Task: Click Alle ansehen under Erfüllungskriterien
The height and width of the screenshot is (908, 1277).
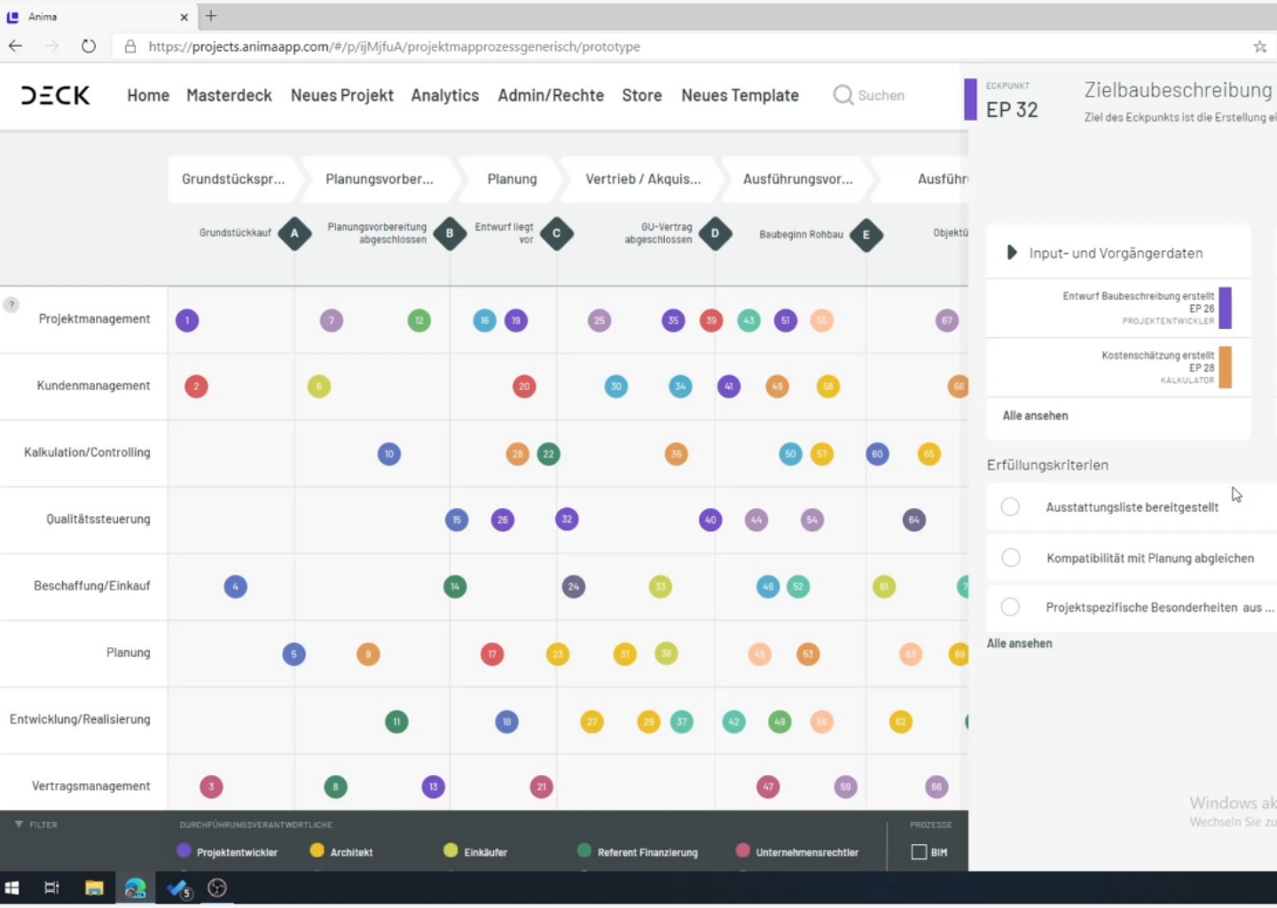Action: coord(1020,644)
